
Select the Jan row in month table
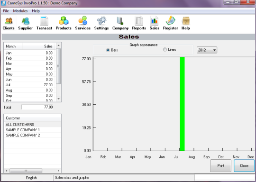pyautogui.click(x=29, y=53)
